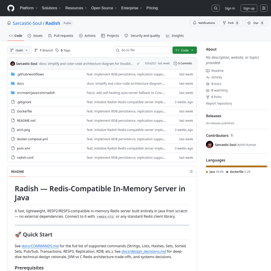View the 5 Commits history link
Viewport: 271px width, 271px height.
pos(183,63)
